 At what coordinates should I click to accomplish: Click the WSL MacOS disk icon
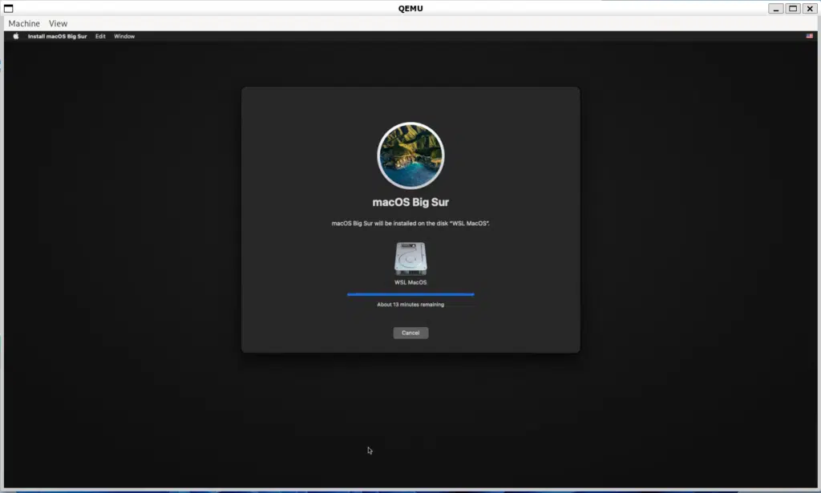410,259
